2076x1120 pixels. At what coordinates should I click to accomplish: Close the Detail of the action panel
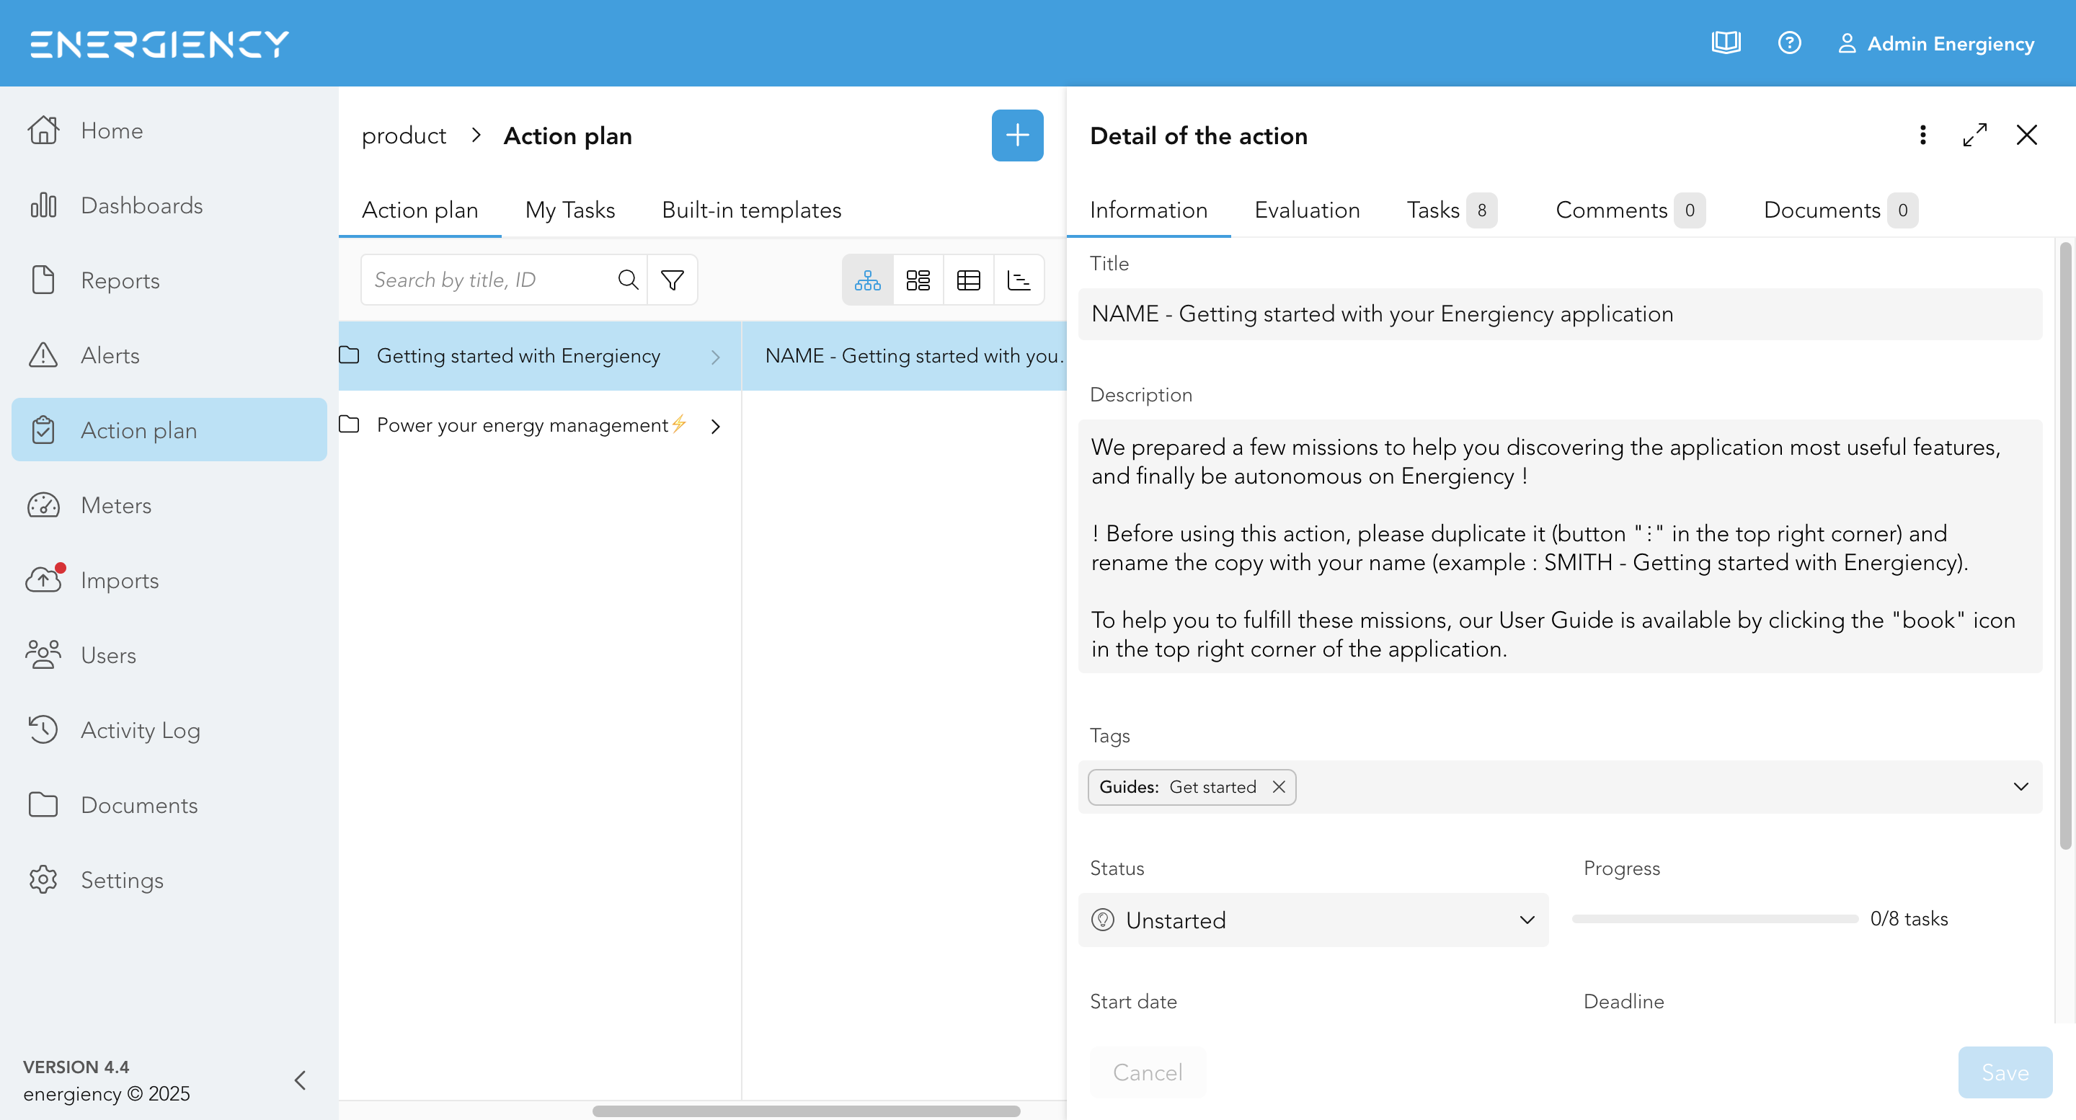tap(2026, 135)
